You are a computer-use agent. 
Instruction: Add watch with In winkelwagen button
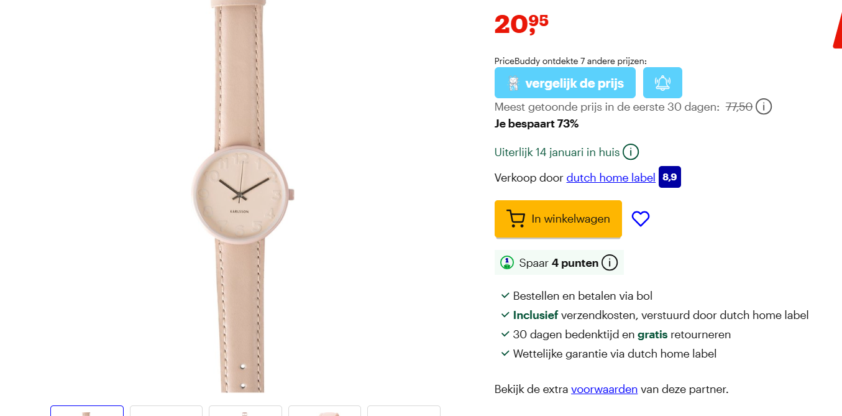(558, 219)
